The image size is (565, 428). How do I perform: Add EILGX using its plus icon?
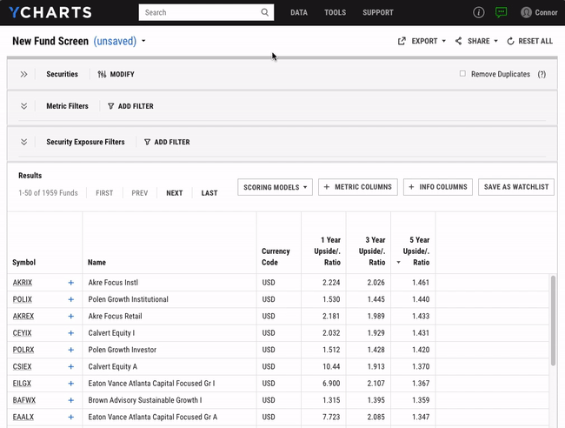coord(71,384)
